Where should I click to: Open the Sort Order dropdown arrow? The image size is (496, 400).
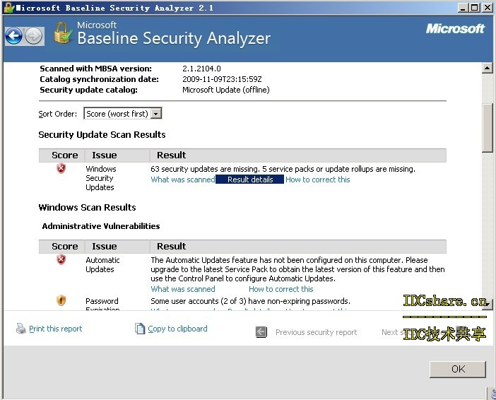[x=156, y=114]
